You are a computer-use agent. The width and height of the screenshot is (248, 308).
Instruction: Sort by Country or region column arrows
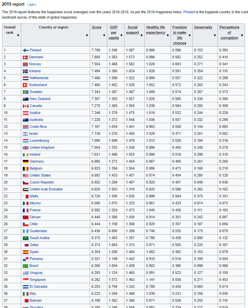pos(87,35)
